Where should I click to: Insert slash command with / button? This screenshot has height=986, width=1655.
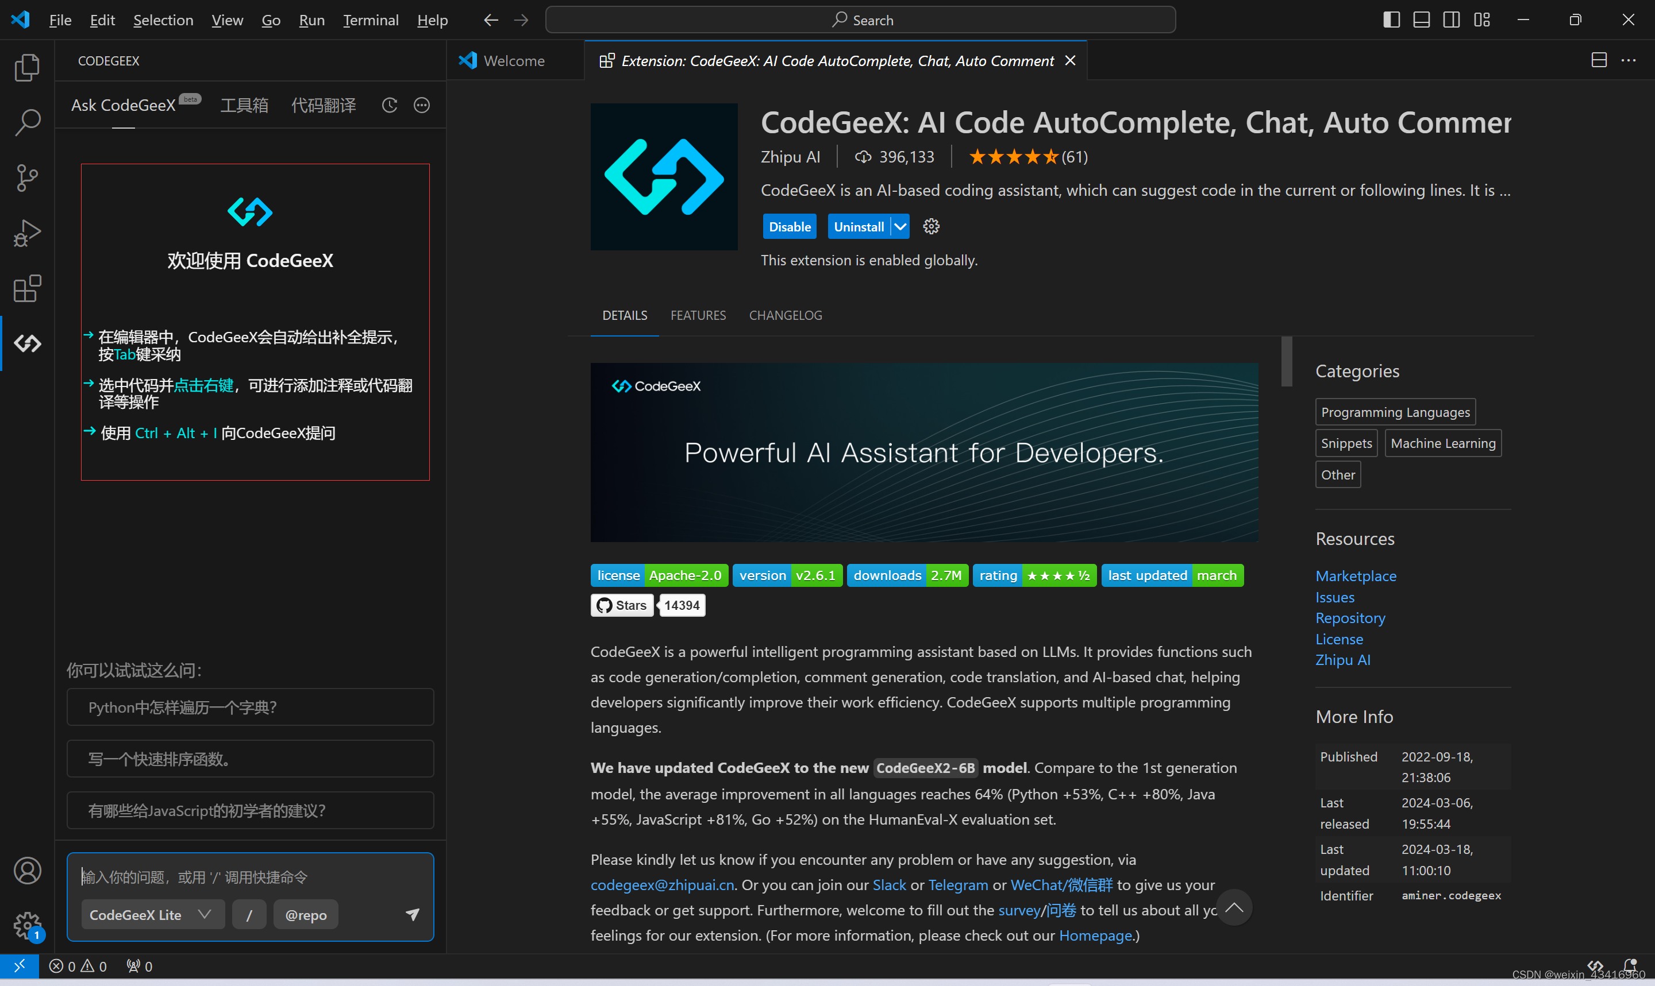click(249, 914)
